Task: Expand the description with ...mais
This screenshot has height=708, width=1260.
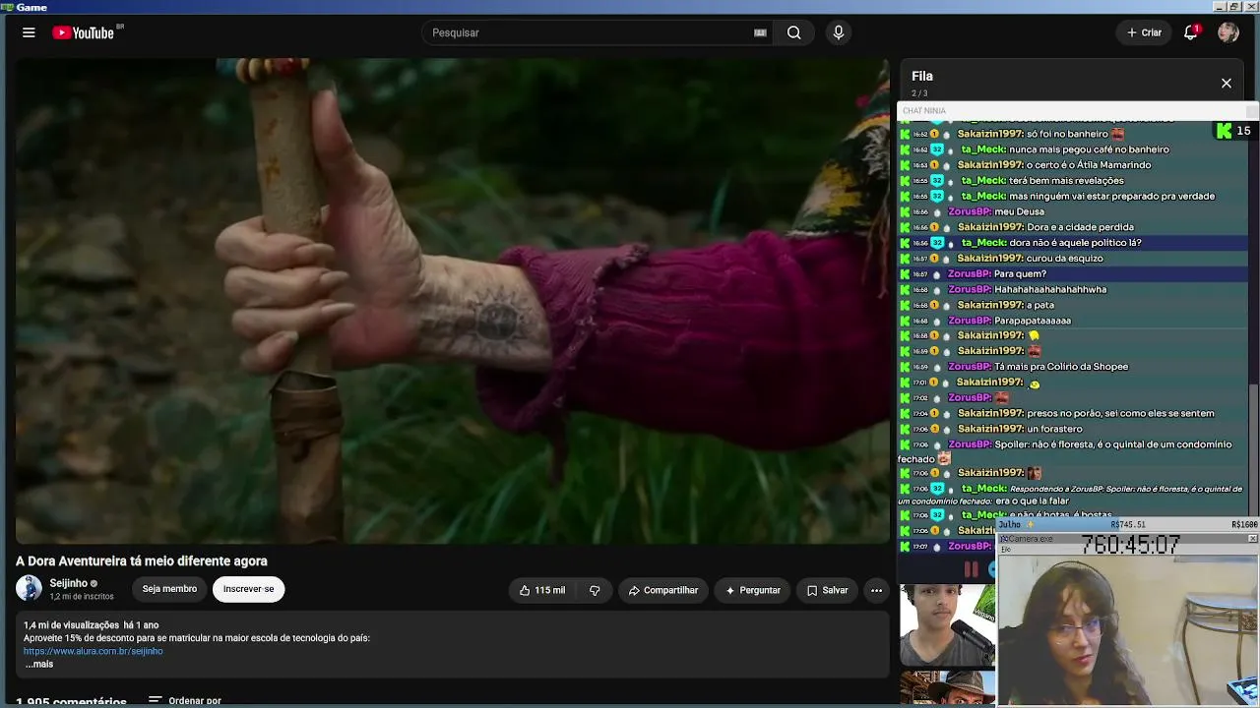Action: click(x=39, y=664)
